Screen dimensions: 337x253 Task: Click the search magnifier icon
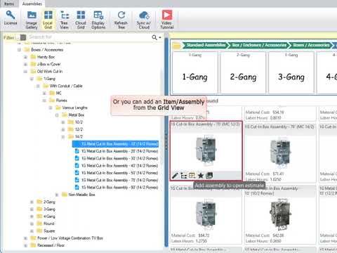pos(154,37)
